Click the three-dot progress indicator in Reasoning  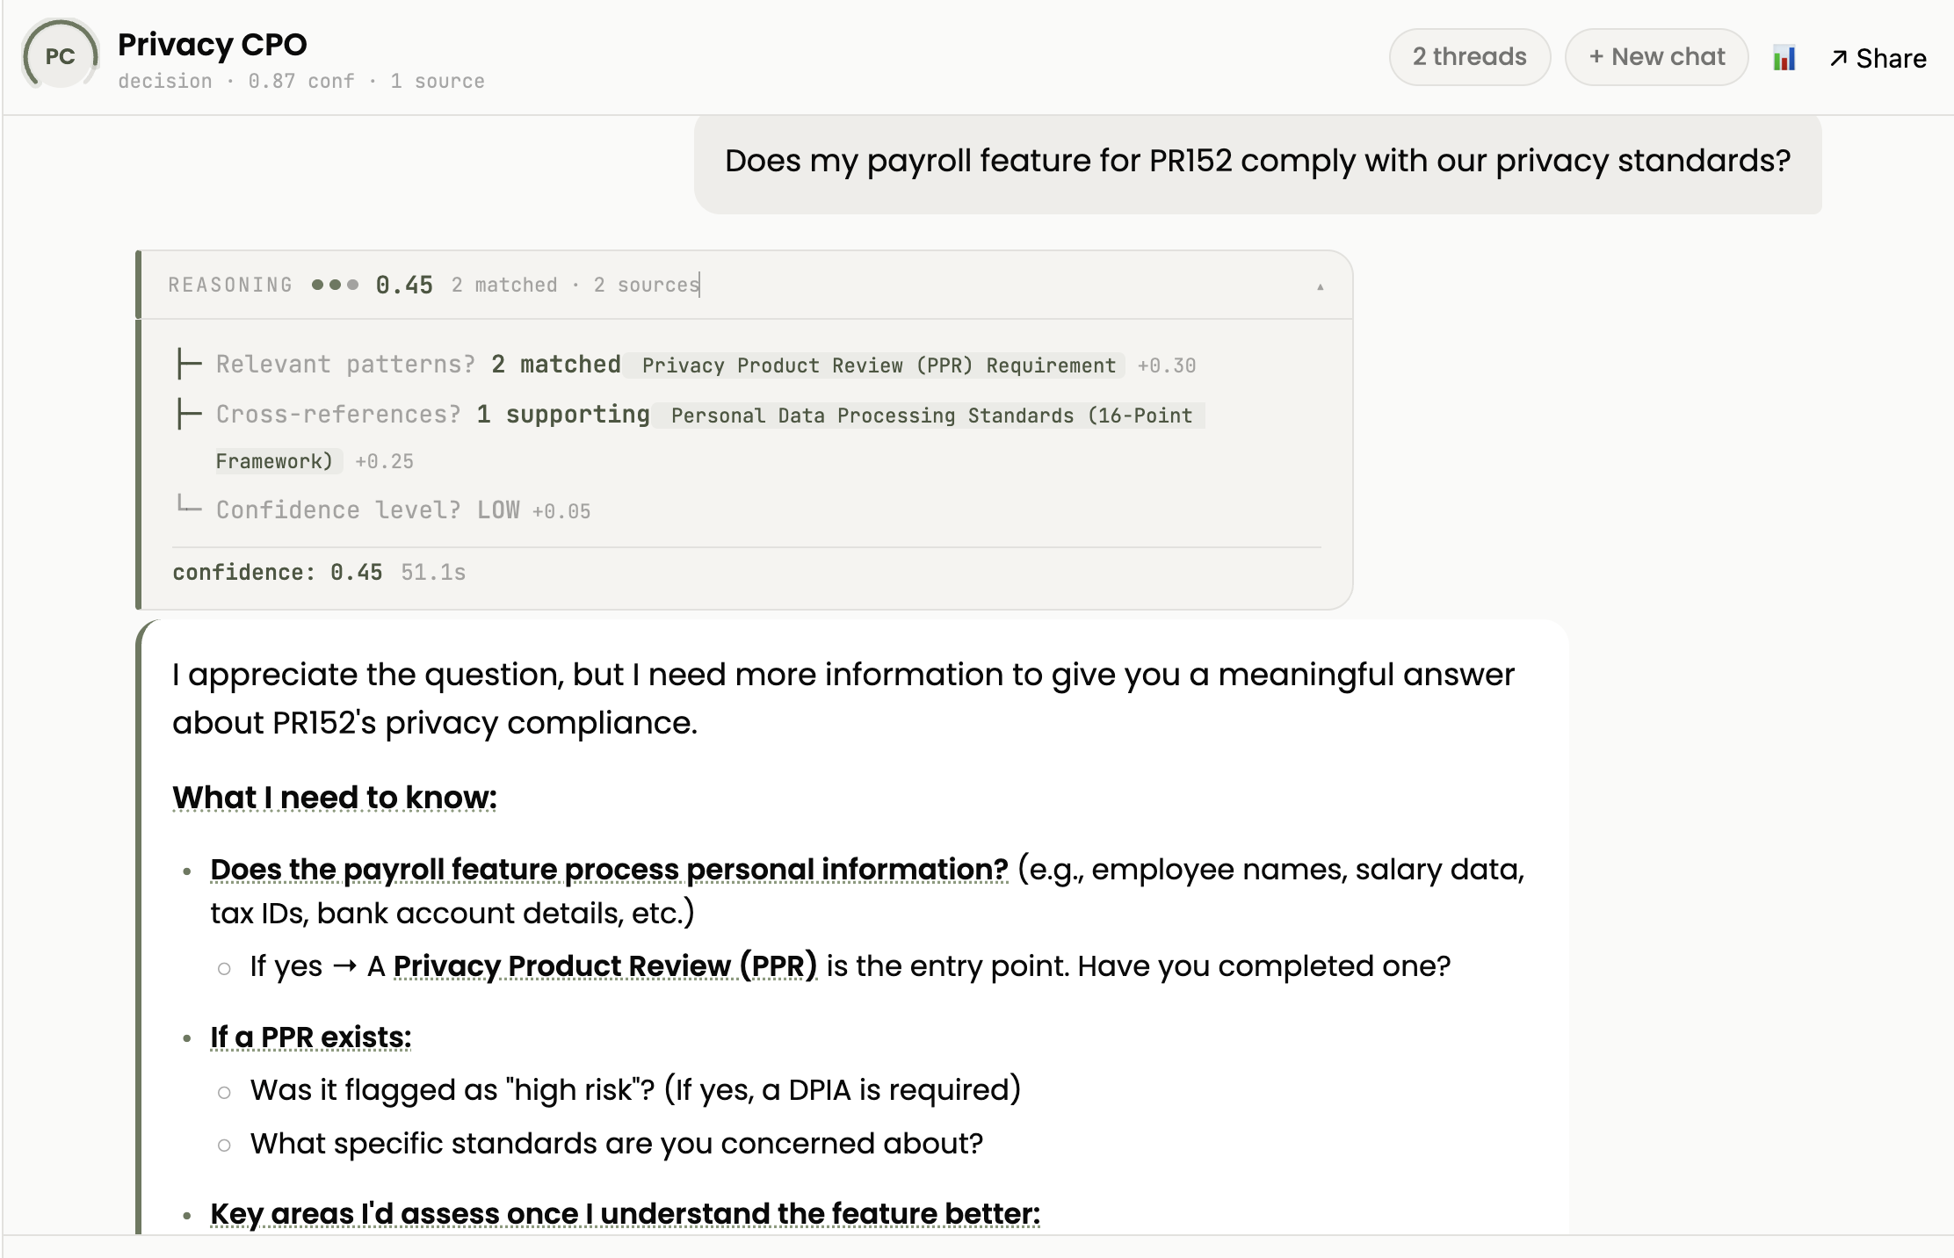[x=335, y=285]
